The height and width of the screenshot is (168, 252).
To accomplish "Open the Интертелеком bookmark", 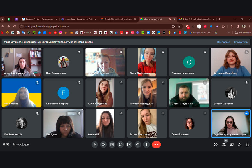I will point(201,33).
